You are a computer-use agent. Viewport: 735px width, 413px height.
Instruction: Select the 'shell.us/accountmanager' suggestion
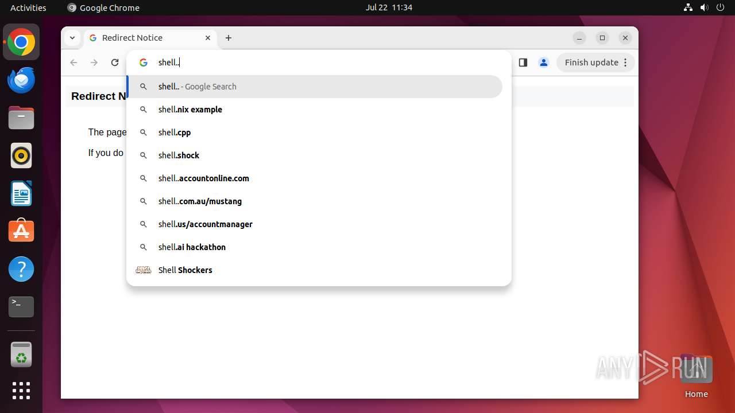(x=315, y=224)
